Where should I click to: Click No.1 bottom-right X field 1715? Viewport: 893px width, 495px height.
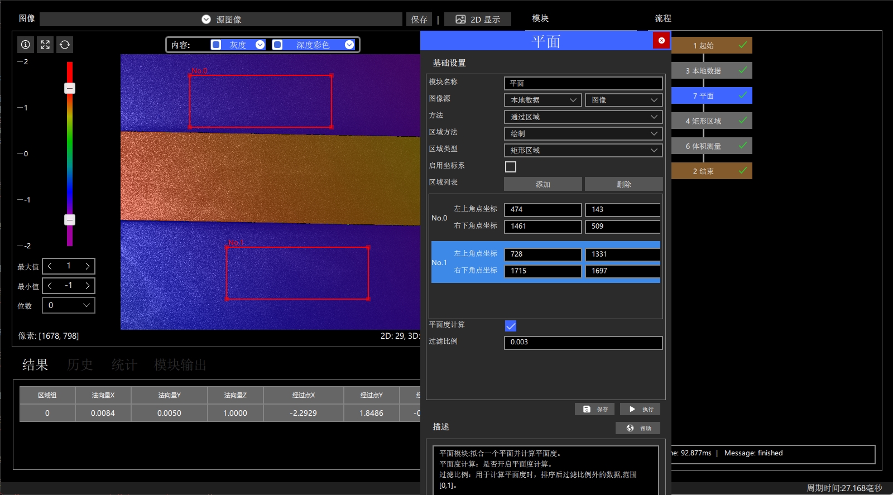(543, 271)
